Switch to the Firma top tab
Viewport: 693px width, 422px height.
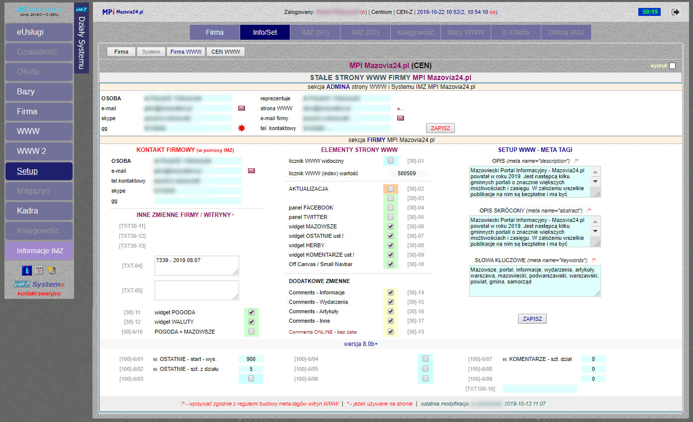click(x=215, y=32)
